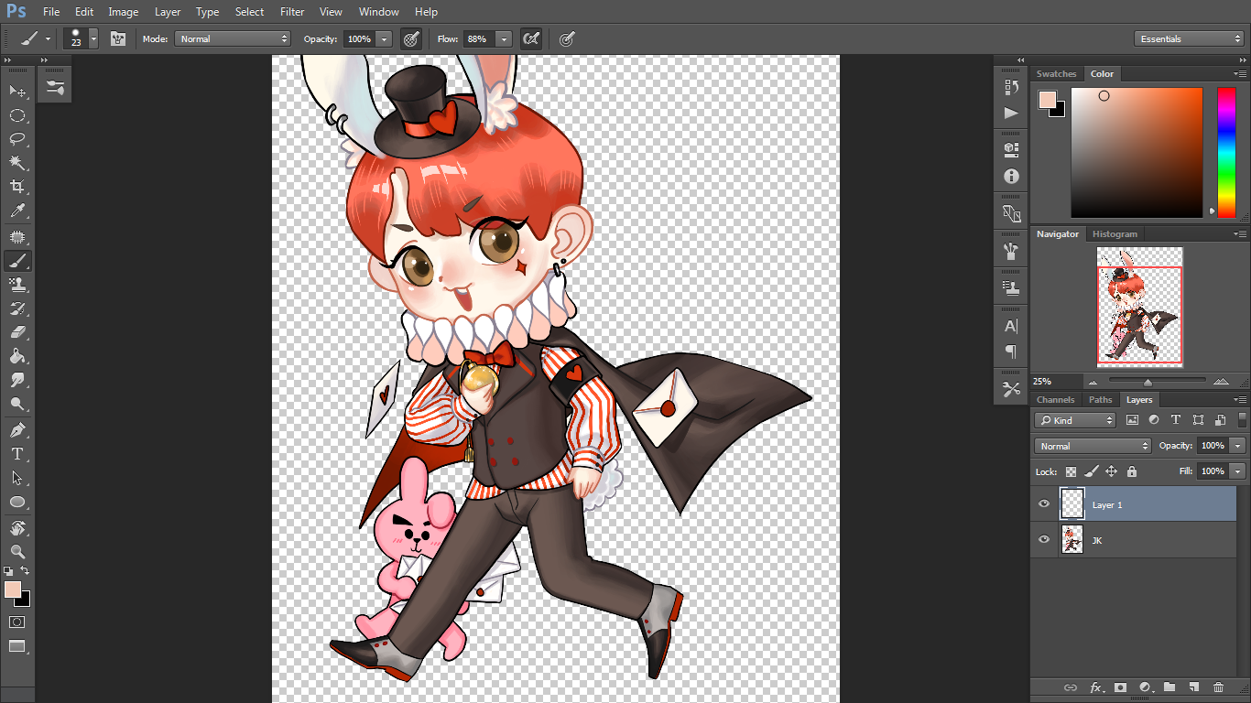Select the Zoom tool
The height and width of the screenshot is (703, 1251).
click(17, 551)
